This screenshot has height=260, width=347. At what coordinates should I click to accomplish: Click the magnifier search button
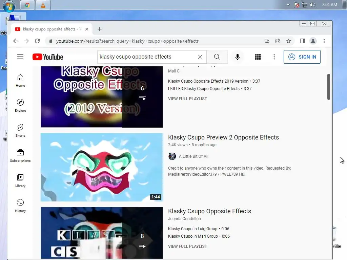tap(217, 57)
